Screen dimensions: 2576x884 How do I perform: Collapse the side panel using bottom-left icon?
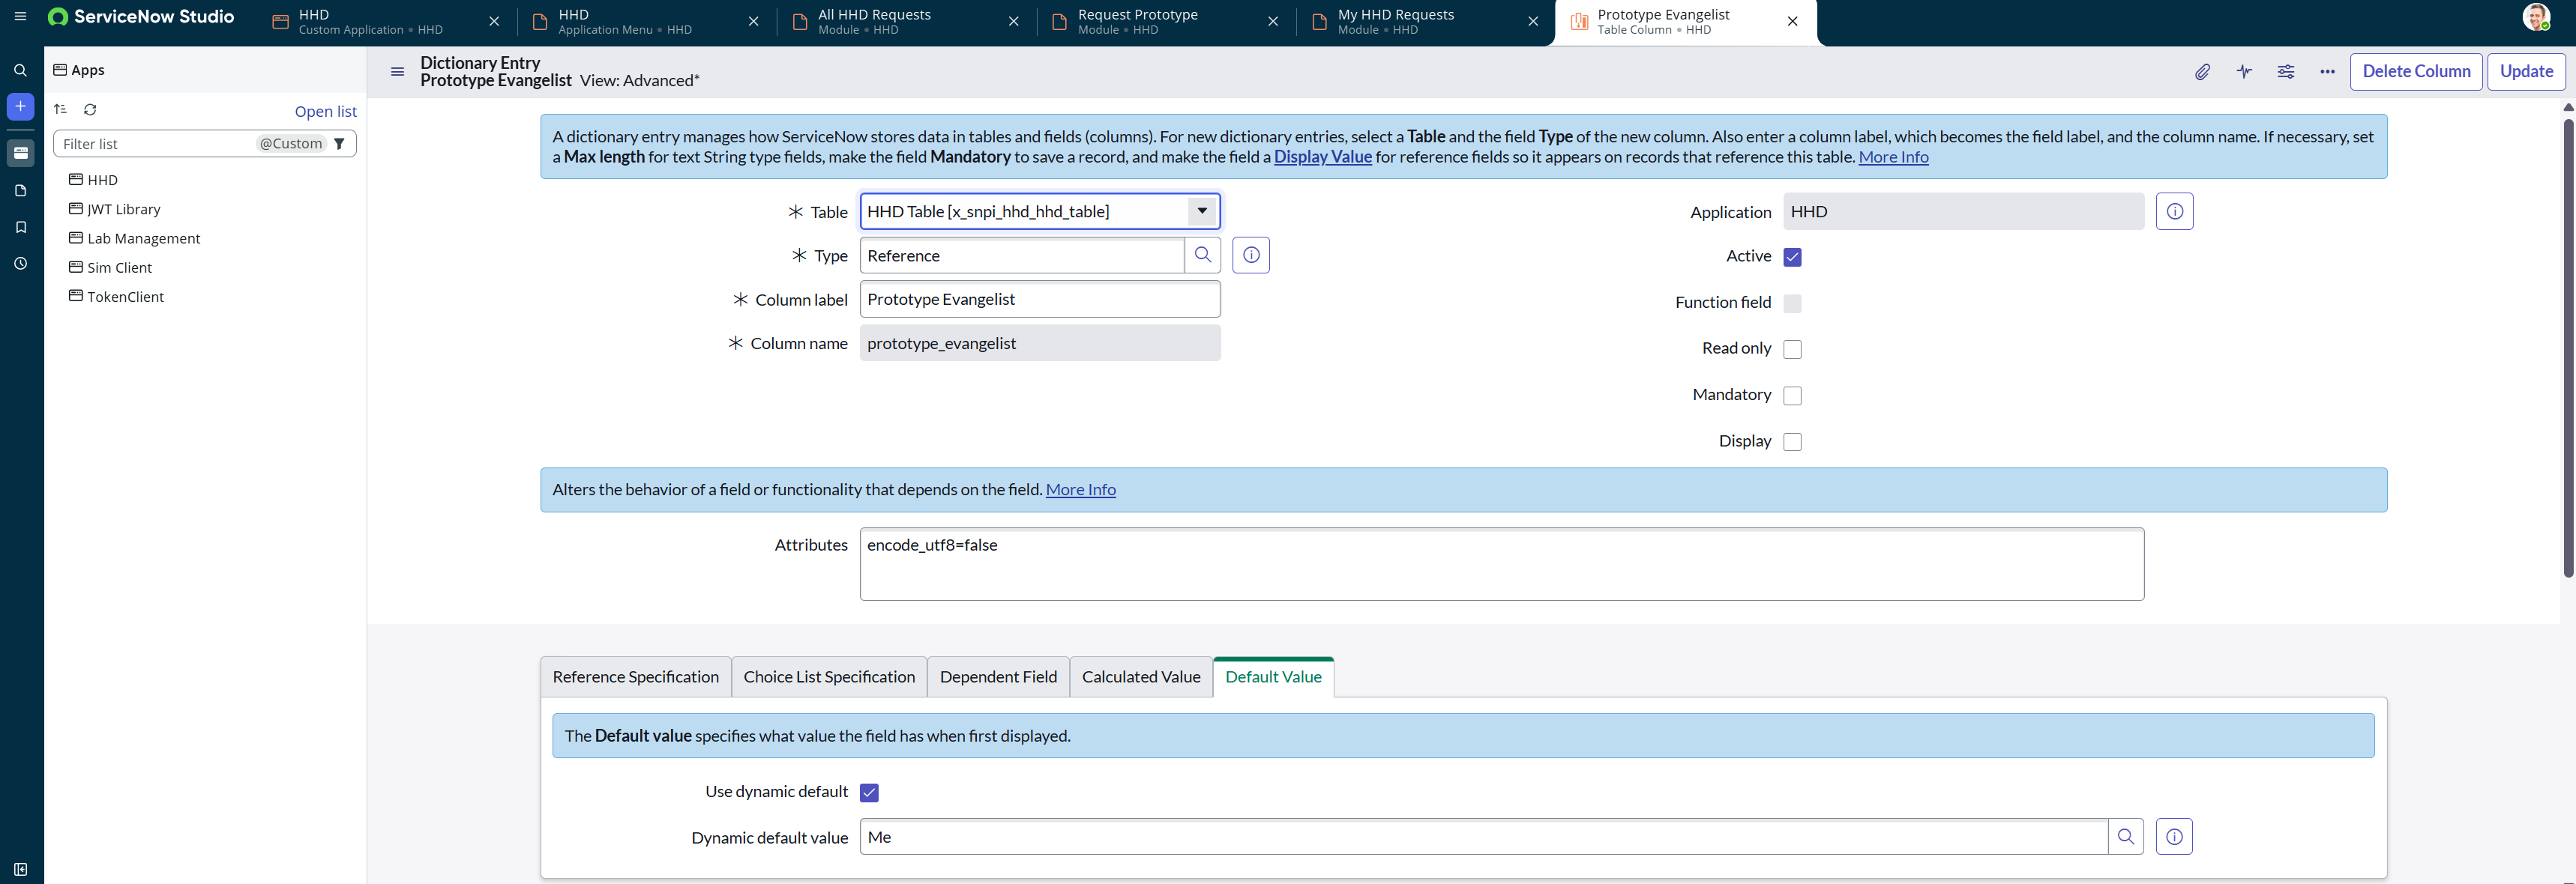tap(20, 869)
